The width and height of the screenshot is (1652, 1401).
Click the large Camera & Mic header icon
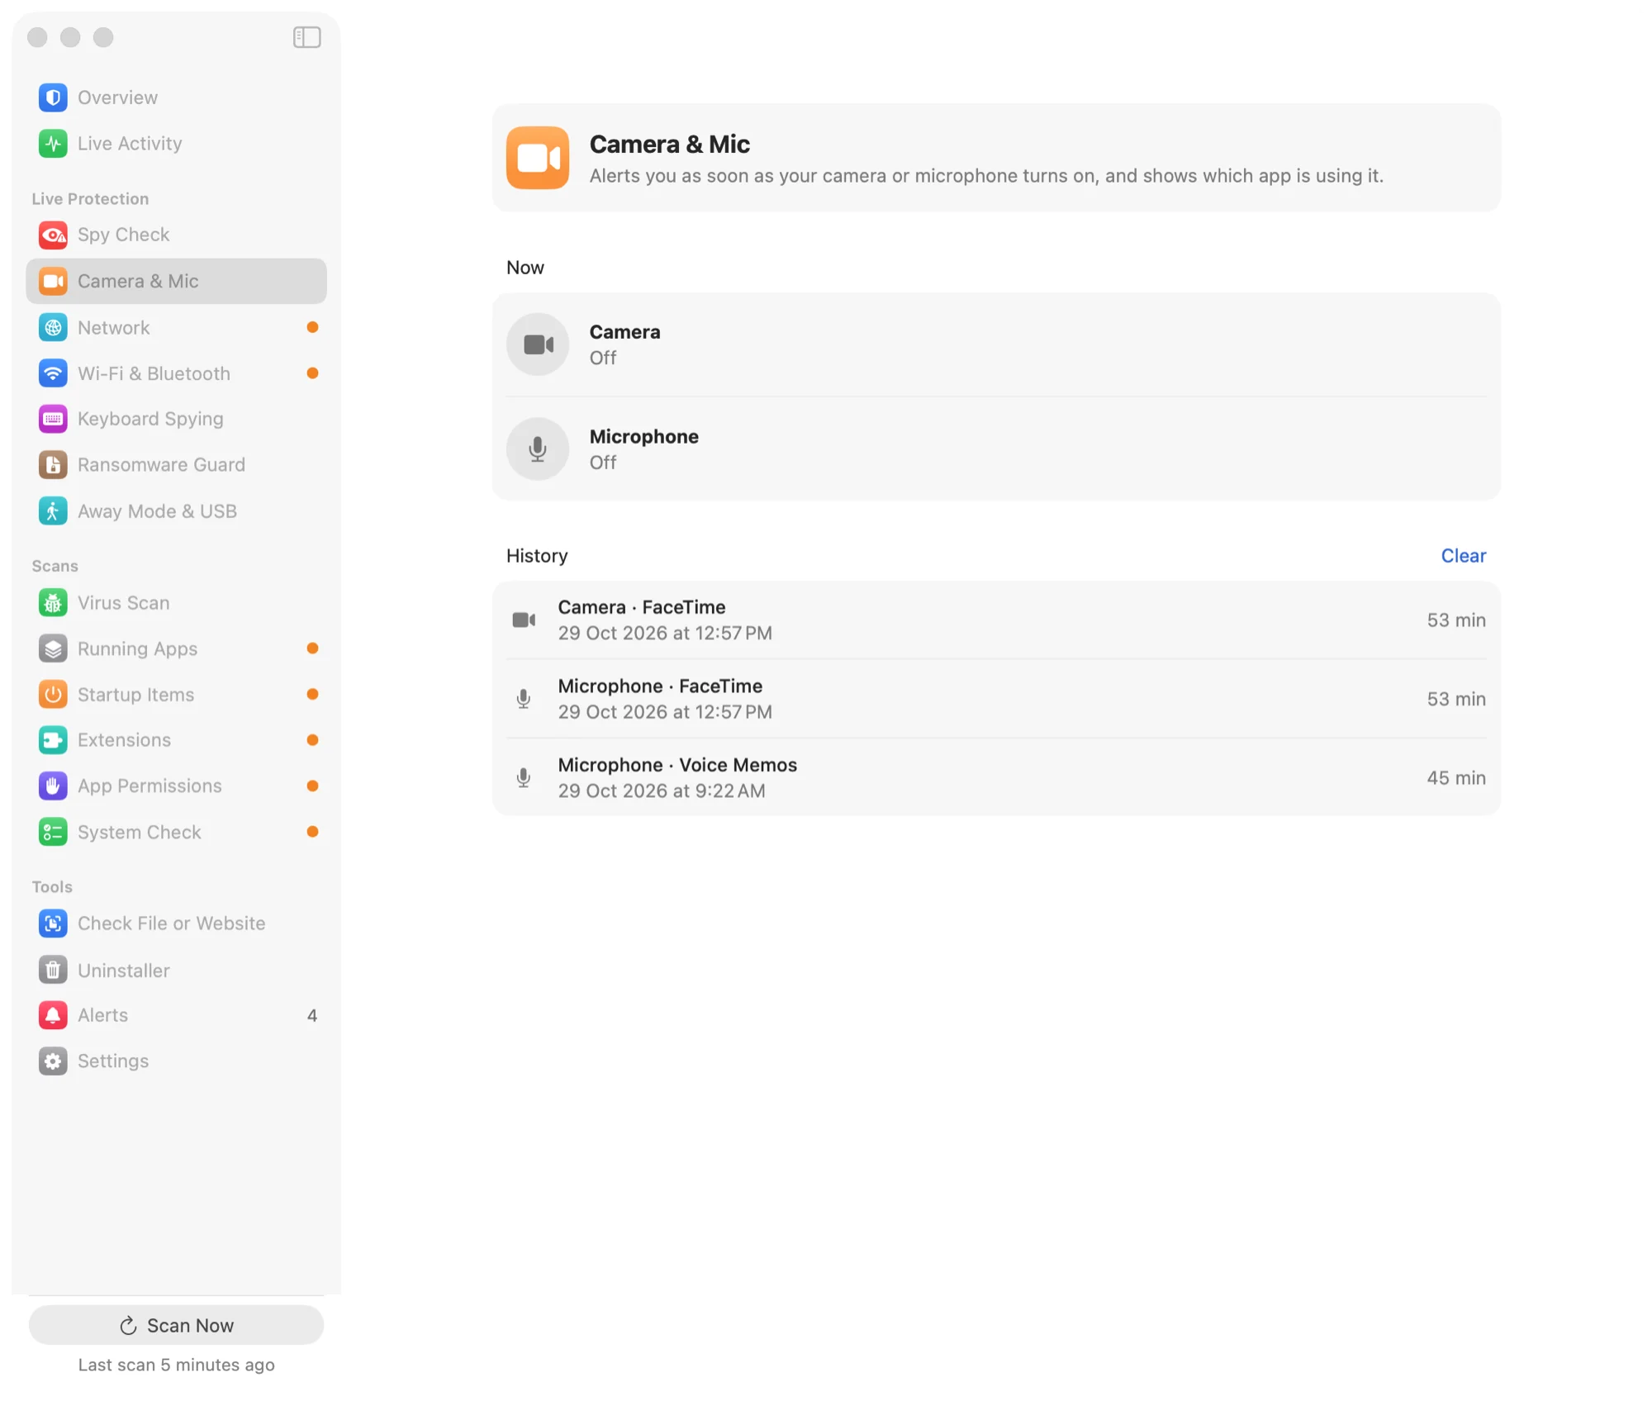pos(538,158)
